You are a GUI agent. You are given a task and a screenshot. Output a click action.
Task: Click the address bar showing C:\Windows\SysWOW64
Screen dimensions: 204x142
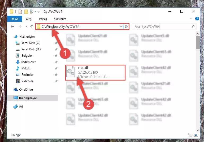pos(79,26)
